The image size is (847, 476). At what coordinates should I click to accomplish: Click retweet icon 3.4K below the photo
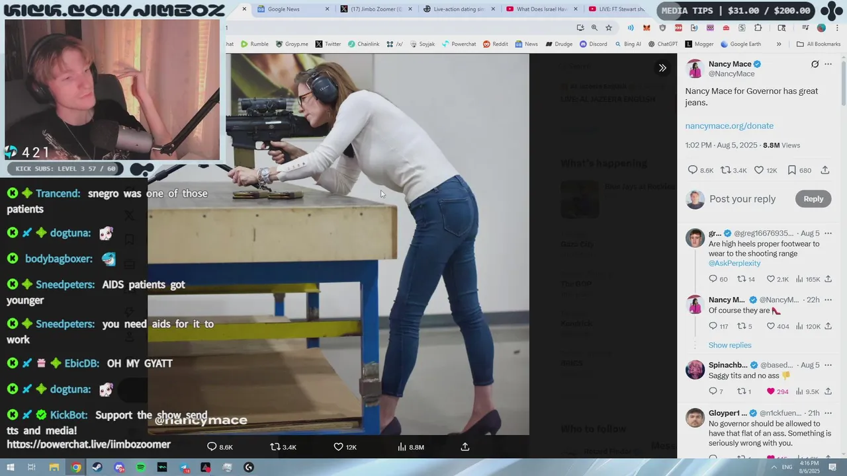[x=275, y=447]
